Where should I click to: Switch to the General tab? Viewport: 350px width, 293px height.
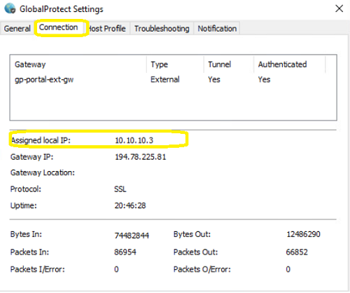[17, 29]
